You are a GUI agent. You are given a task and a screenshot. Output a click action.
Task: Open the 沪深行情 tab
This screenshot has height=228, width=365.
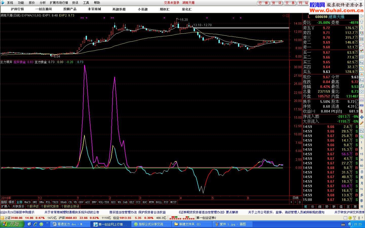coord(17,9)
